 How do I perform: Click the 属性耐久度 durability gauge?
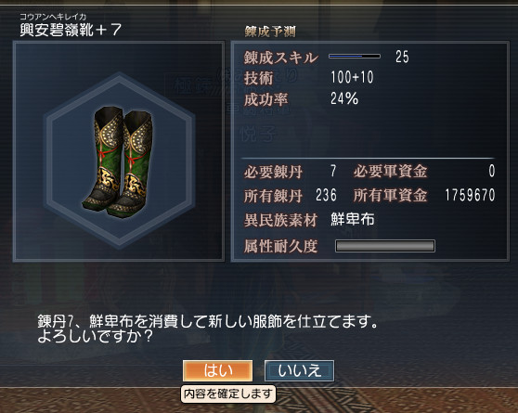click(385, 246)
